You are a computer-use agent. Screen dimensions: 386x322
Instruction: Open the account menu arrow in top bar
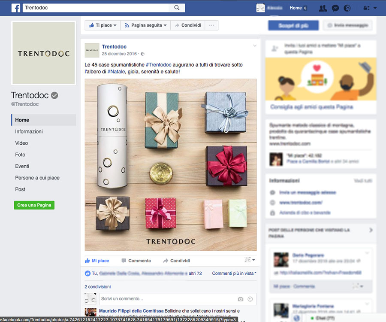pyautogui.click(x=375, y=8)
